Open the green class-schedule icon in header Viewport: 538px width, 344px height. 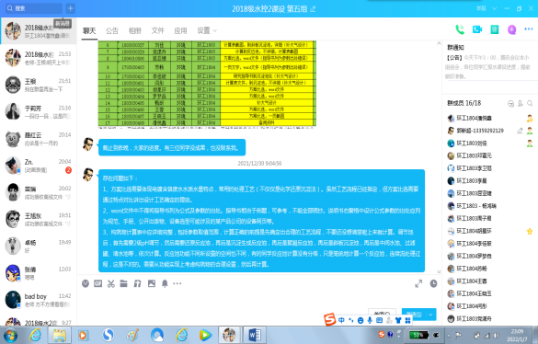[495, 29]
